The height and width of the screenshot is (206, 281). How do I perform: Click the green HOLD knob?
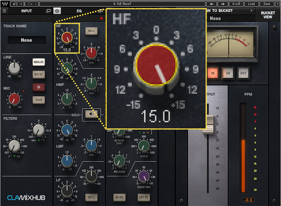[x=143, y=146]
